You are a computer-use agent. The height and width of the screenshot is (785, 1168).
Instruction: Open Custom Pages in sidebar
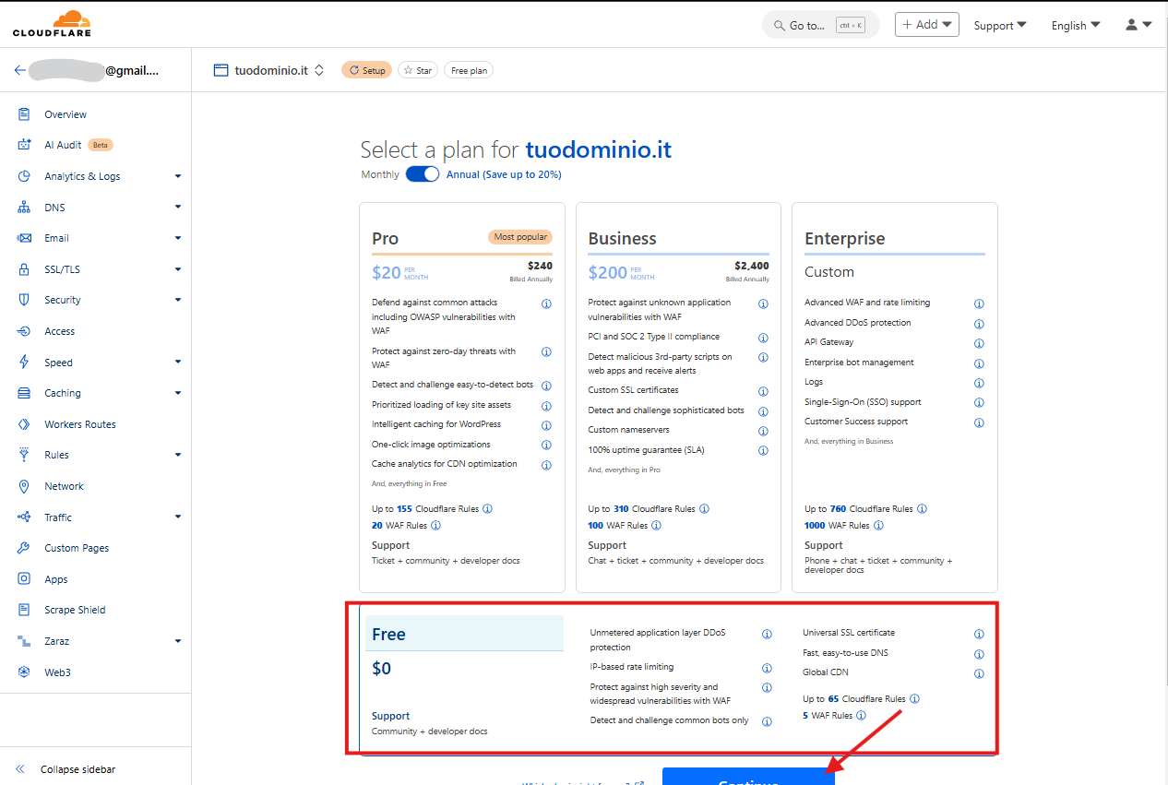(x=77, y=548)
